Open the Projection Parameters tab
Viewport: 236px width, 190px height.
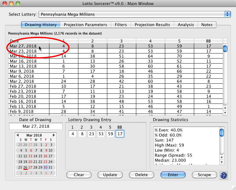pos(85,25)
